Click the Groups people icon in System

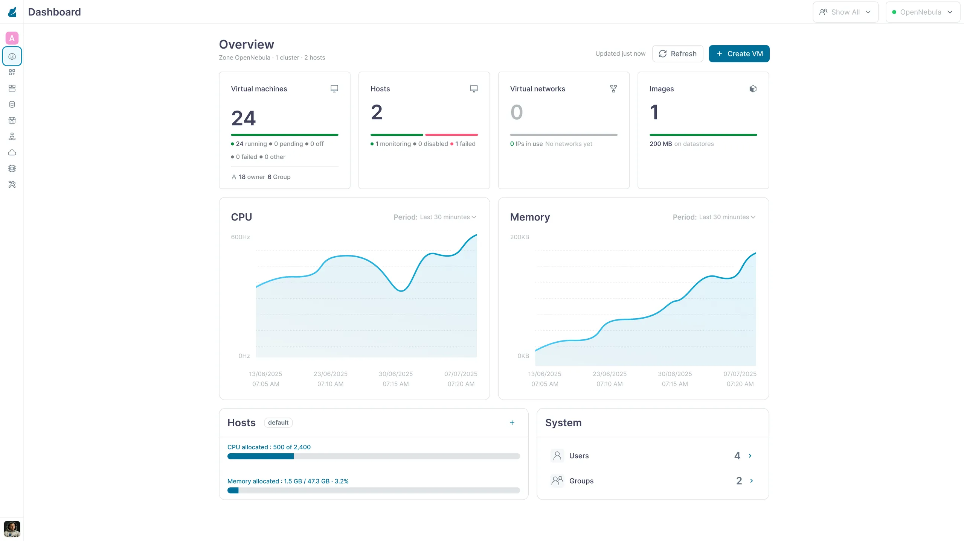pyautogui.click(x=557, y=481)
